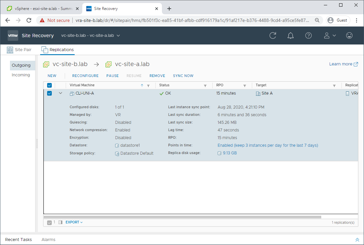
Task: Click the 9.13 GB replica disk usage link
Action: 230,153
